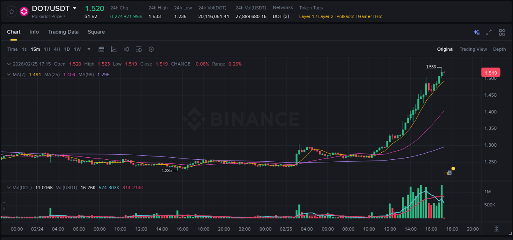Switch to the Trading Data tab

(63, 32)
